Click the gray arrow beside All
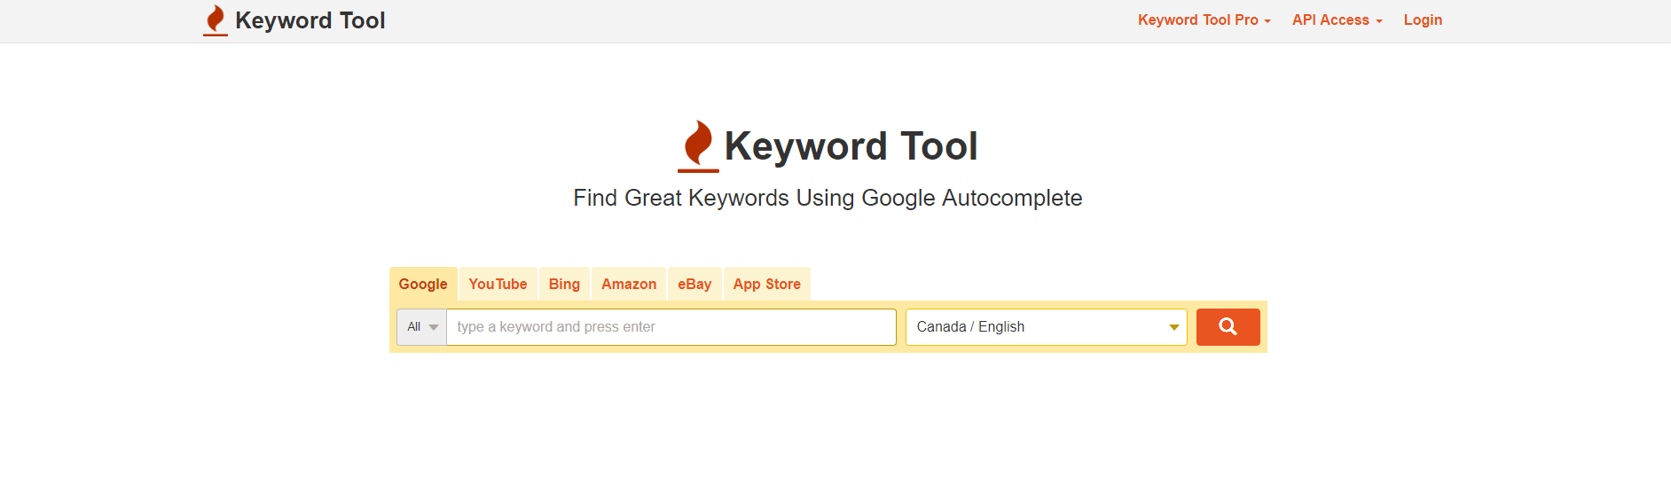This screenshot has width=1671, height=485. pos(434,327)
